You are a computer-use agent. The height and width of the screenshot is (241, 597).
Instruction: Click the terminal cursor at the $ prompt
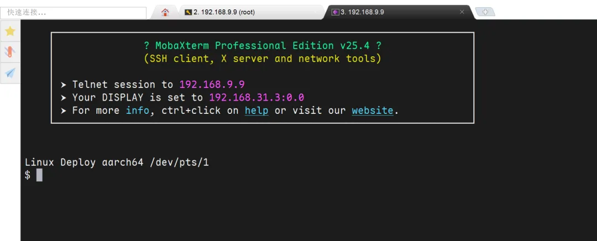tap(39, 175)
